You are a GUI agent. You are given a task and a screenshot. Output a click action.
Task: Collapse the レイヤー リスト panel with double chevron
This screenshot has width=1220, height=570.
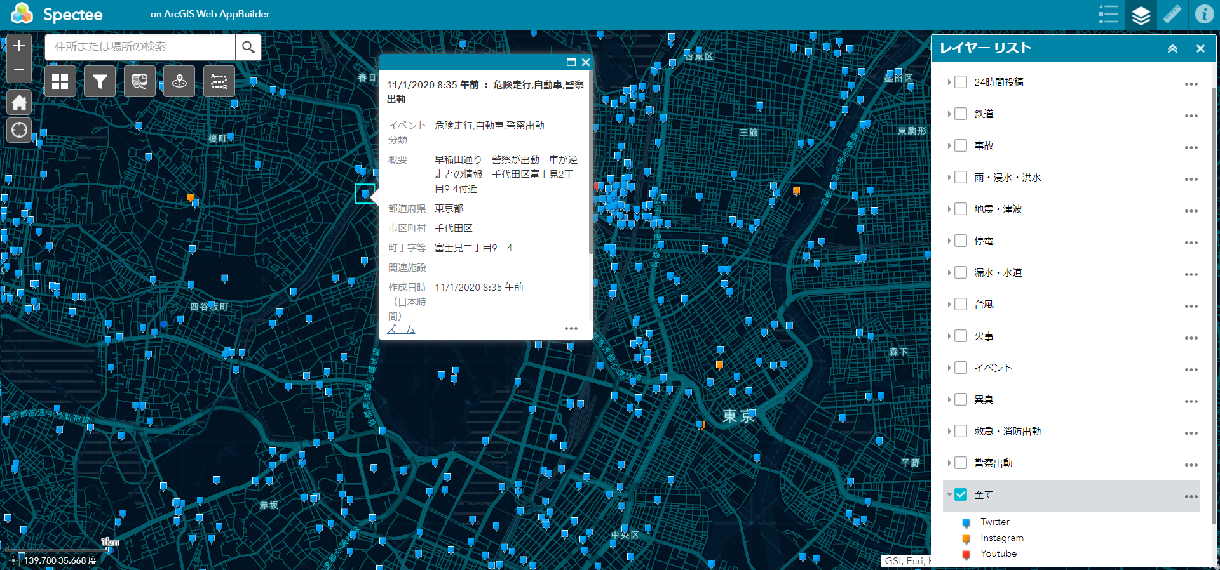coord(1172,49)
